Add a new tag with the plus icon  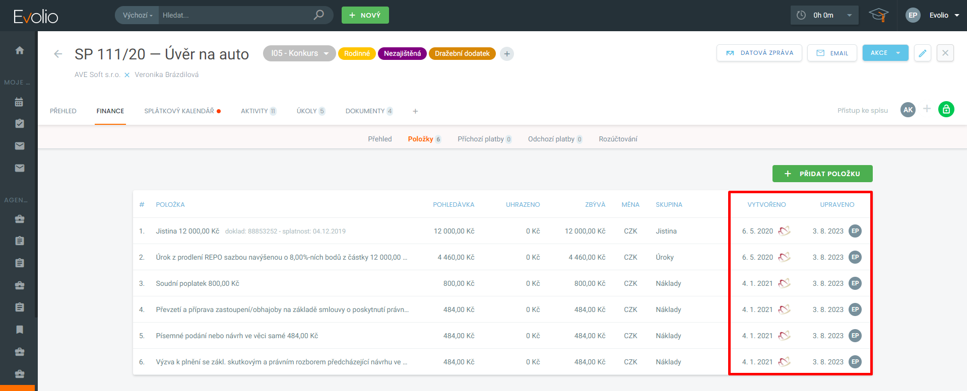pos(507,54)
